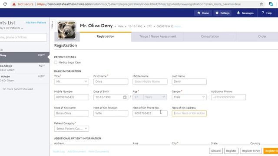Open the browser extension icon beside the star

coord(271,4)
